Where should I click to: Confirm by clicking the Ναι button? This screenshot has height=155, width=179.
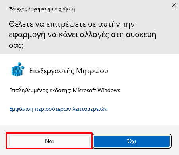click(49, 141)
